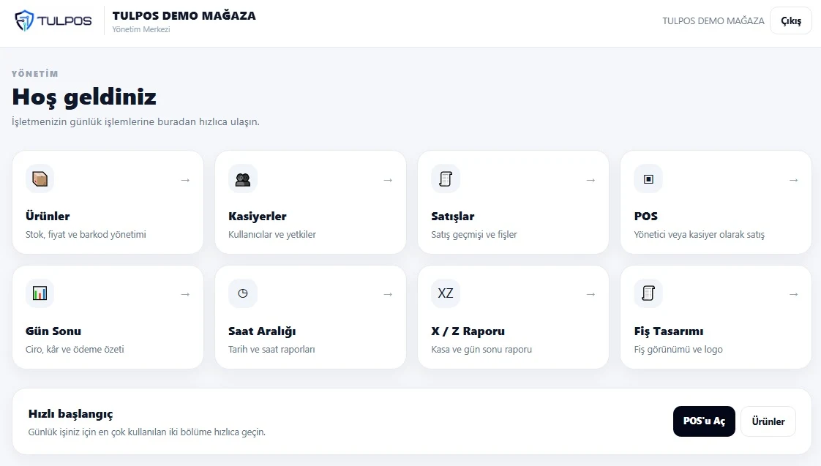Open the Kasiyerler people icon
The height and width of the screenshot is (466, 821).
pos(243,179)
